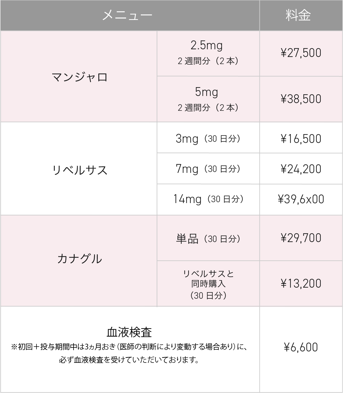Select the マンジャロ row label
343x393 pixels.
tap(80, 77)
